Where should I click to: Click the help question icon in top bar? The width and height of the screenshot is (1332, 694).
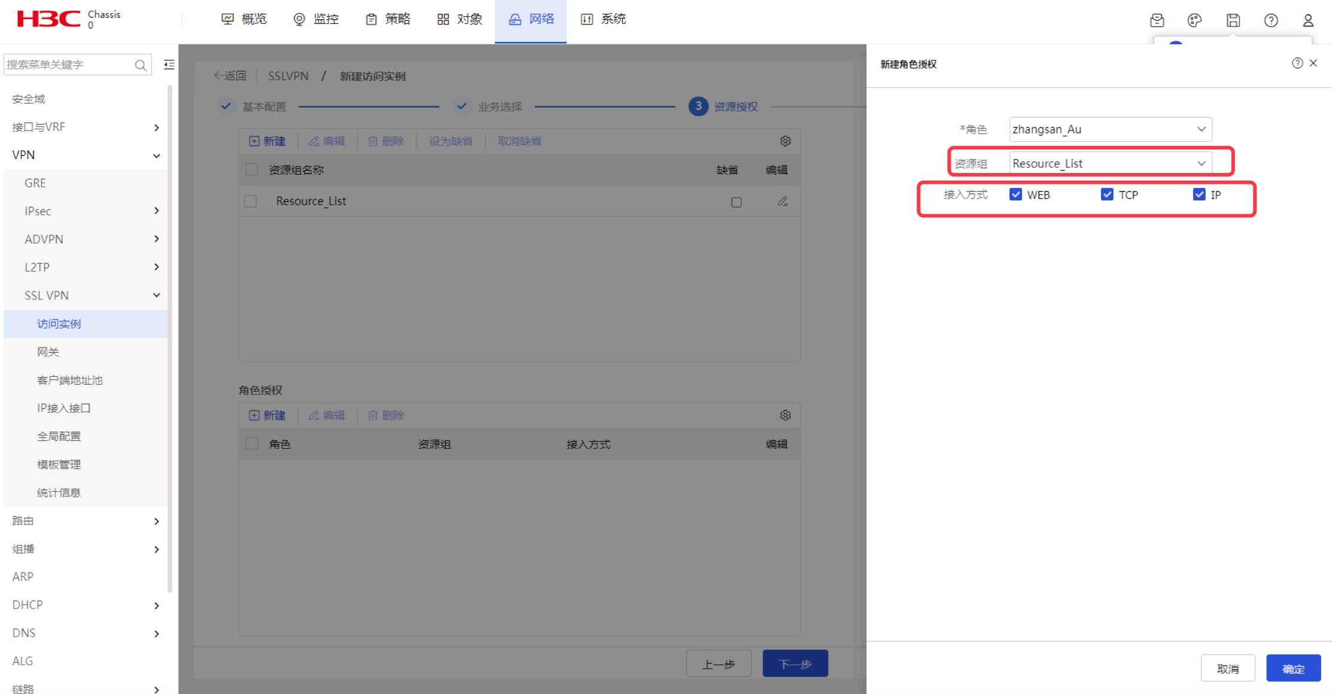(x=1271, y=20)
